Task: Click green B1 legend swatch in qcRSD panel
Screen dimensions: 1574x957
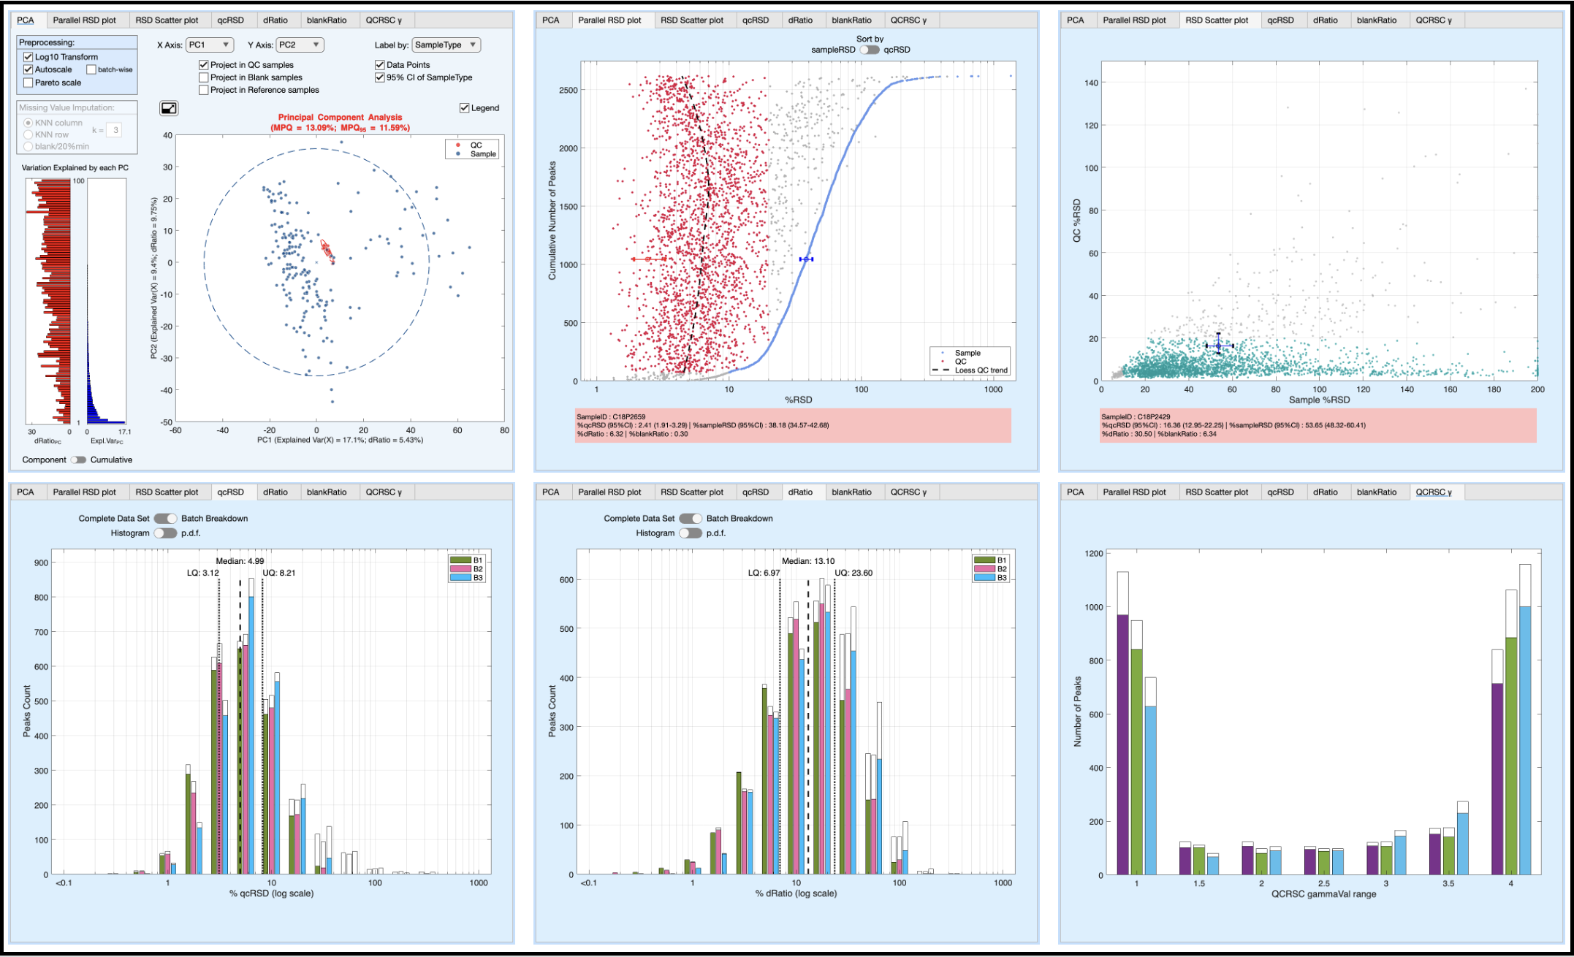Action: tap(460, 560)
